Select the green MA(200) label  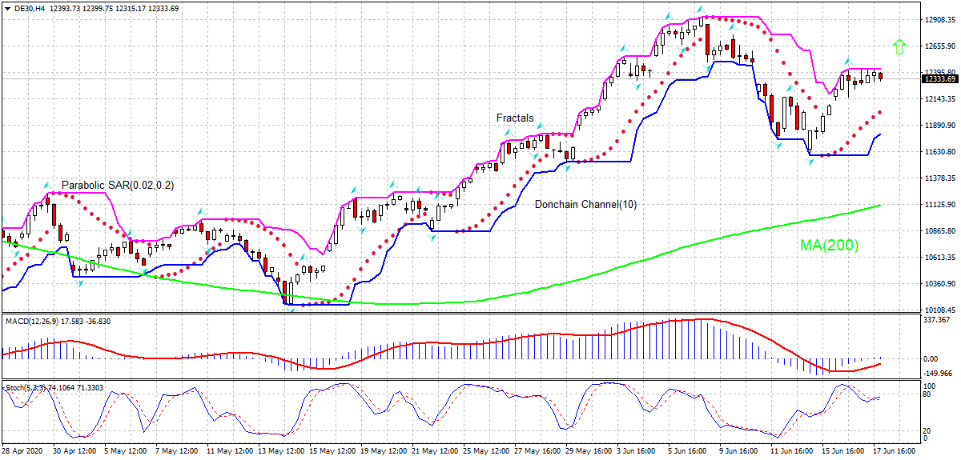828,246
